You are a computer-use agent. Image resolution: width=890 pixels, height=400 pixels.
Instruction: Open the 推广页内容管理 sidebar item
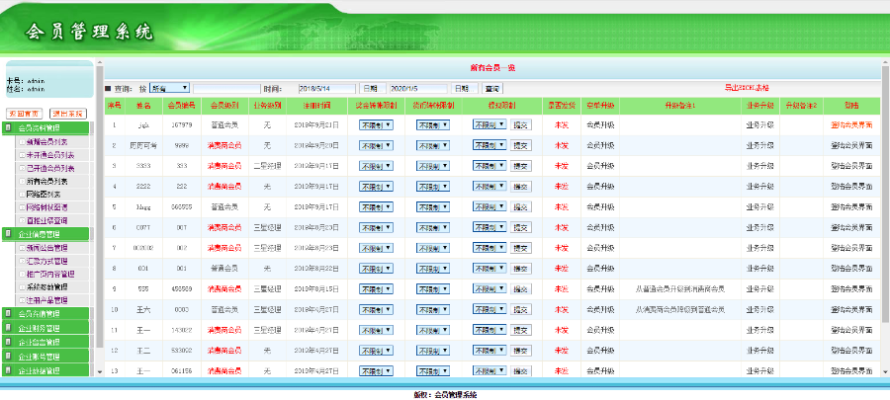pos(50,275)
